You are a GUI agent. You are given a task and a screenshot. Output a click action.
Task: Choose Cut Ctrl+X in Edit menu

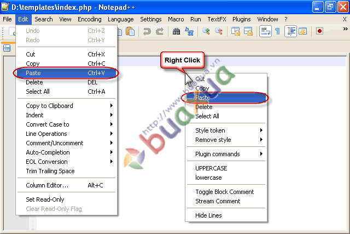click(x=67, y=54)
